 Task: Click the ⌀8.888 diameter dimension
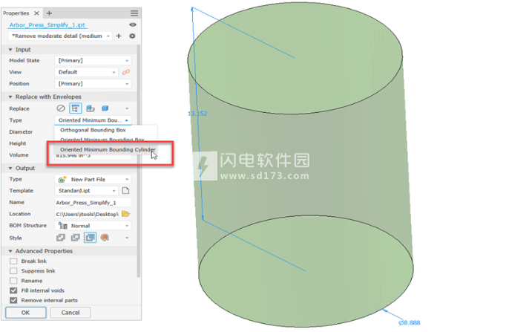click(410, 322)
